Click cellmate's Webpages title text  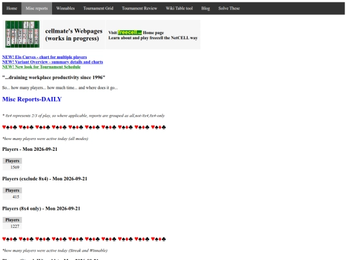click(74, 35)
